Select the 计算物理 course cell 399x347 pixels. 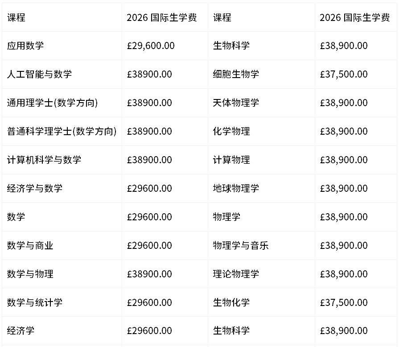(x=231, y=160)
